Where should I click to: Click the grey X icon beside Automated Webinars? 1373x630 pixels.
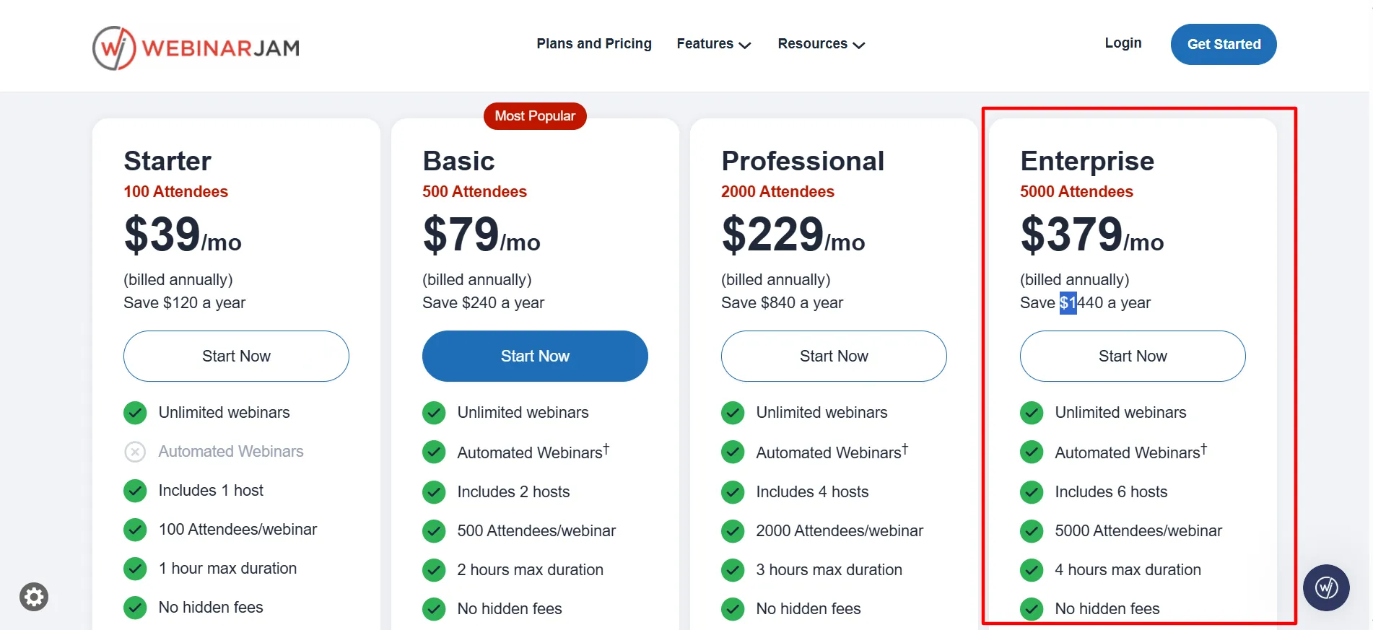point(135,452)
